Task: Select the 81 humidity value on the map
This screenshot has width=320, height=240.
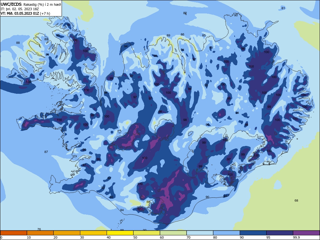Action: click(283, 8)
